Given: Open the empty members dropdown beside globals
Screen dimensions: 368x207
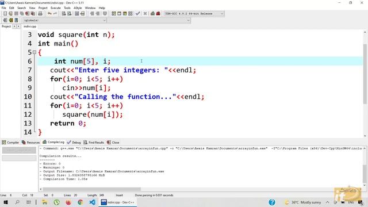Looking at the screenshot, I should (x=149, y=21).
